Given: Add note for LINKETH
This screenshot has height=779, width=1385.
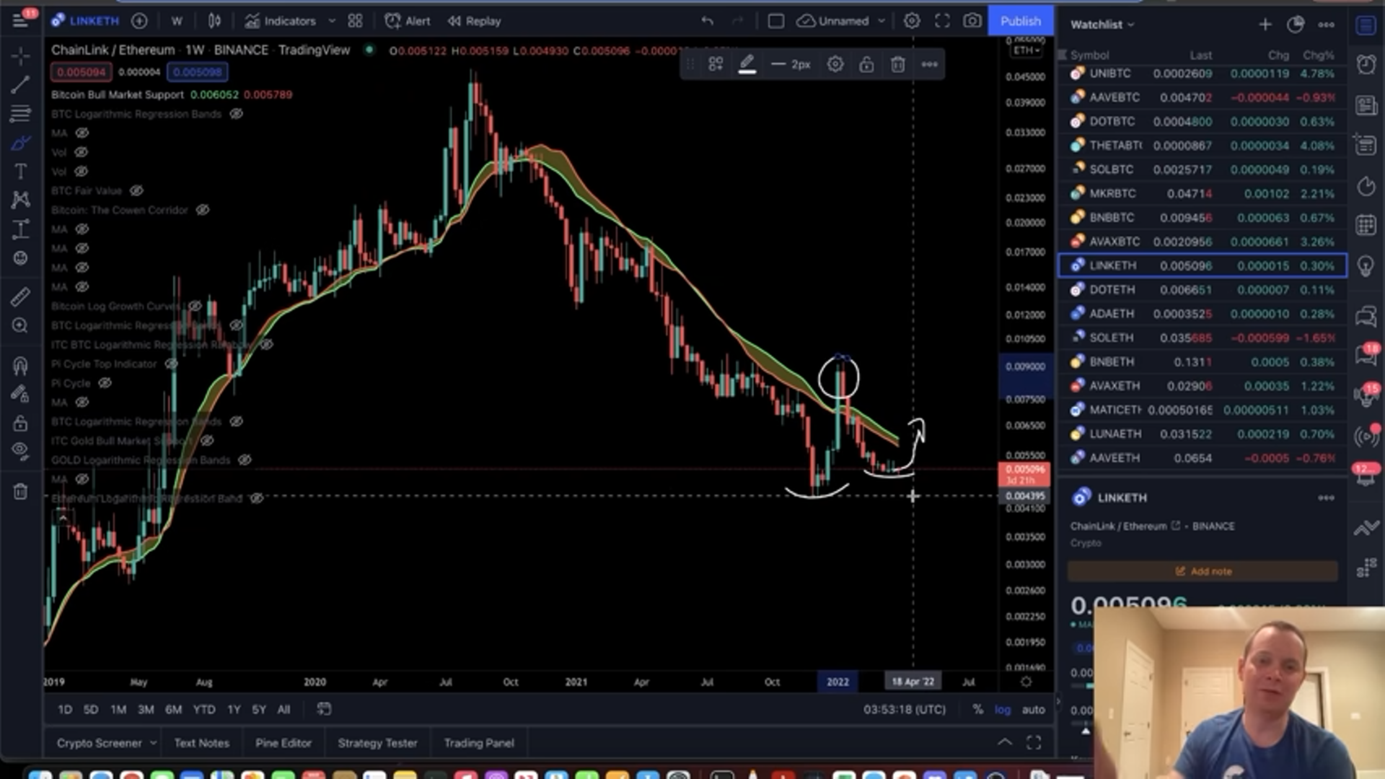Looking at the screenshot, I should 1203,571.
